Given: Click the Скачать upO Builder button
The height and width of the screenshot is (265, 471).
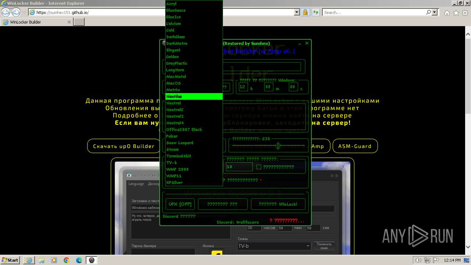Looking at the screenshot, I should 124,146.
